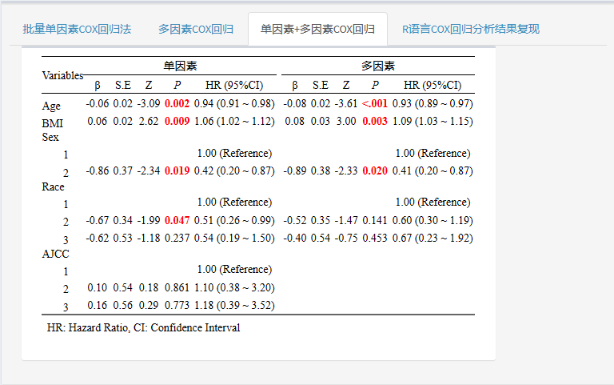
Task: Click the HR: Hazard Ratio footnote text
Action: (x=143, y=327)
